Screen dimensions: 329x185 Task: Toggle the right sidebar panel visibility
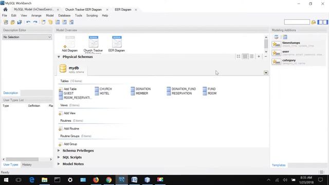(325, 22)
